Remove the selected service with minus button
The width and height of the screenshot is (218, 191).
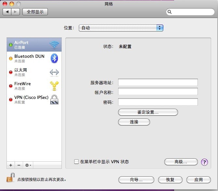coord(19,165)
